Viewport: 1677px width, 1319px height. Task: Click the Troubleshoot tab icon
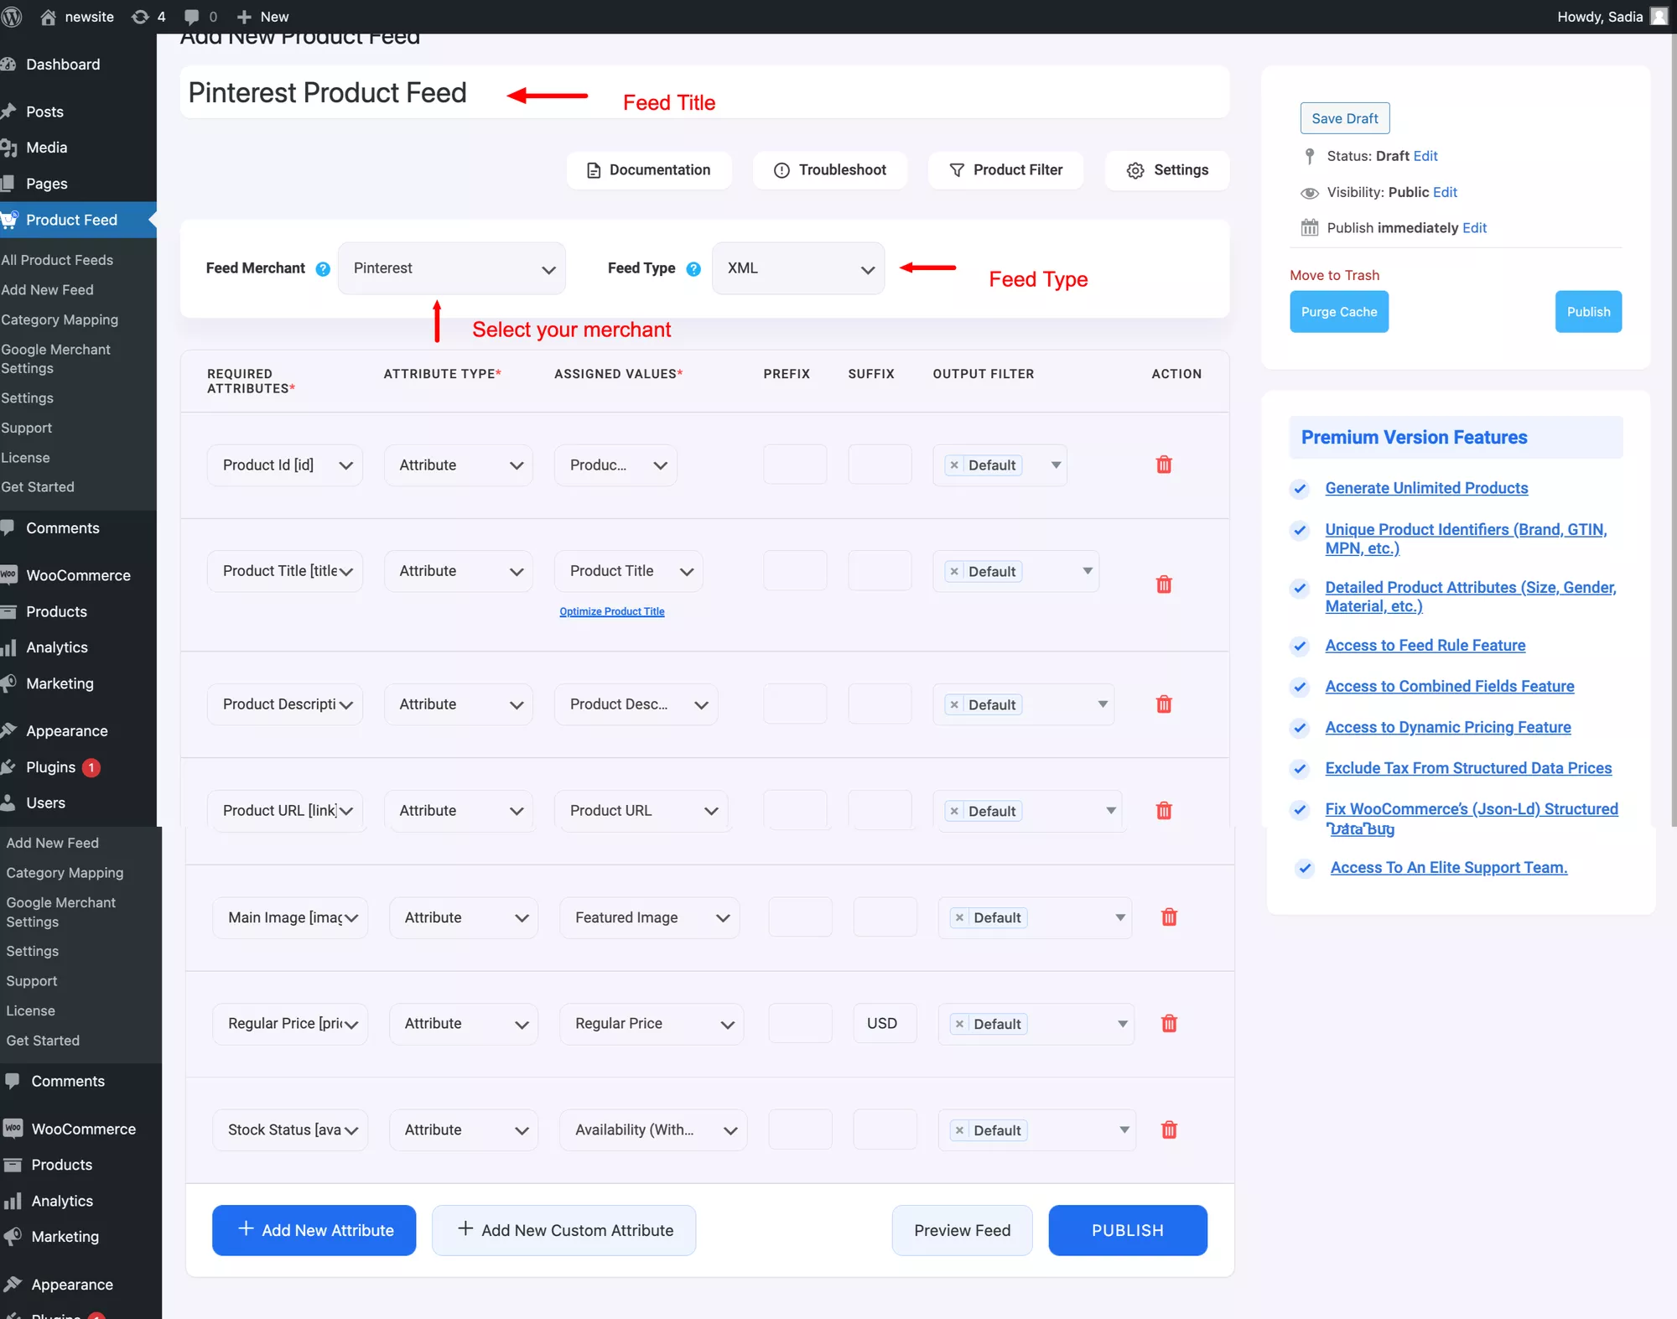coord(776,169)
